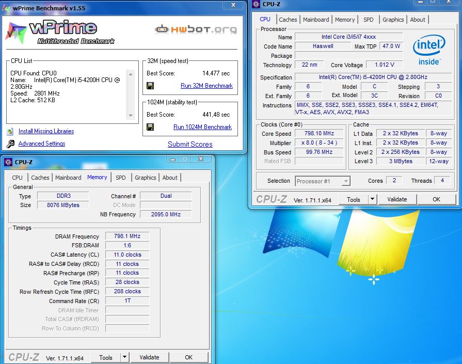This screenshot has width=462, height=364.
Task: Click the Specification field i5-4200H text
Action: click(x=373, y=77)
